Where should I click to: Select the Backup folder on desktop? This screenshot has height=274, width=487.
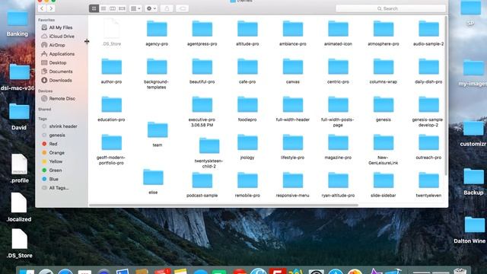[x=473, y=181]
